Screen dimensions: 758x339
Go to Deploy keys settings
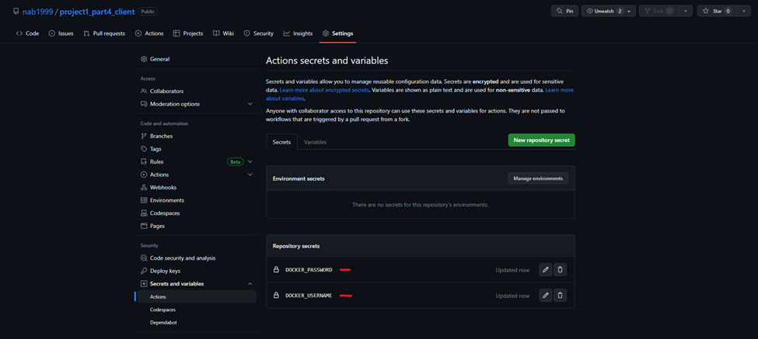tap(165, 271)
